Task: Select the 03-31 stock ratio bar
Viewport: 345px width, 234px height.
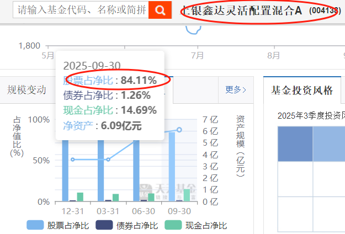Action: 101,171
